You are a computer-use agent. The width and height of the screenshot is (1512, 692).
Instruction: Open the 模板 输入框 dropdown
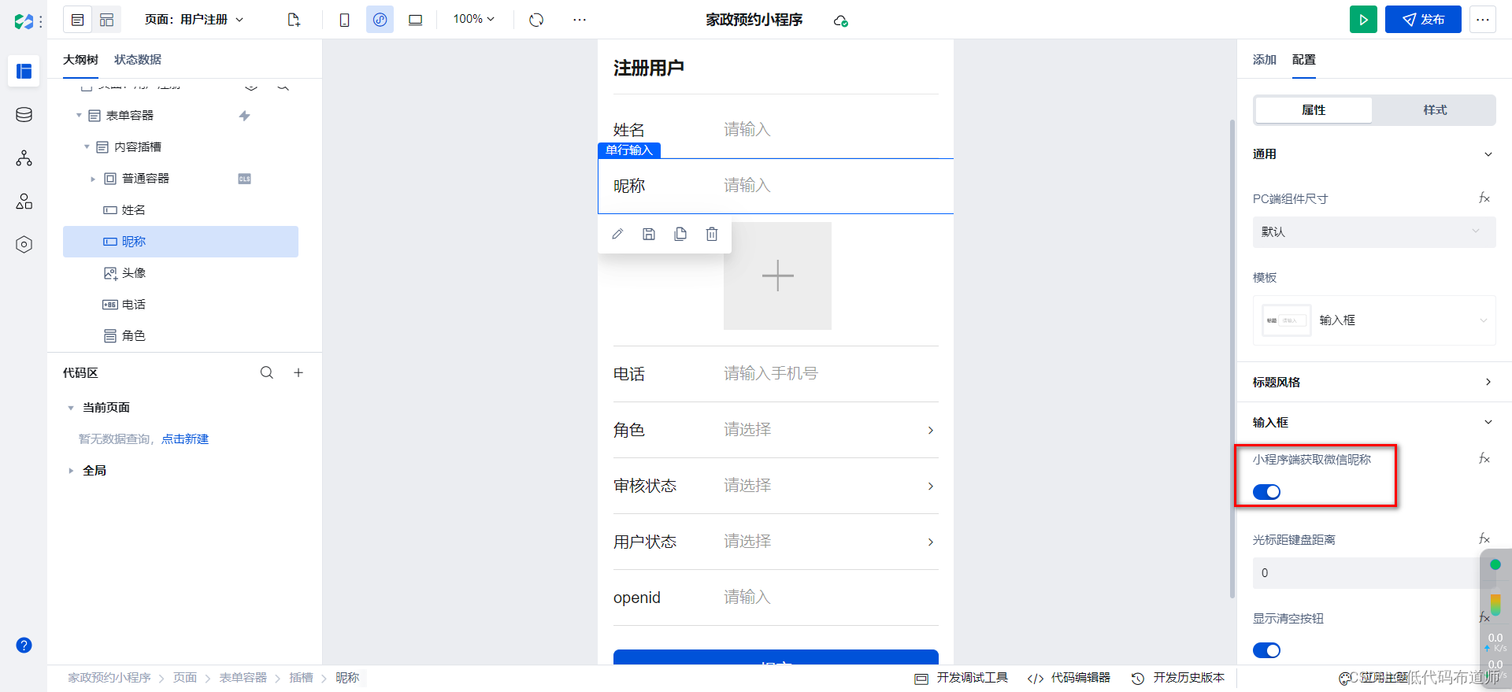point(1374,320)
